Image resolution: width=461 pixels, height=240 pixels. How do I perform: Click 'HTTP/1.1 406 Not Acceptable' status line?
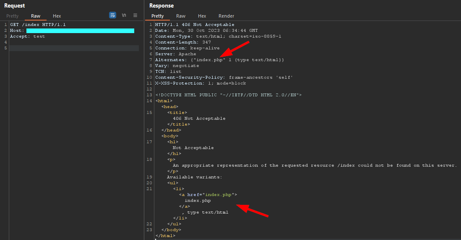[x=195, y=25]
